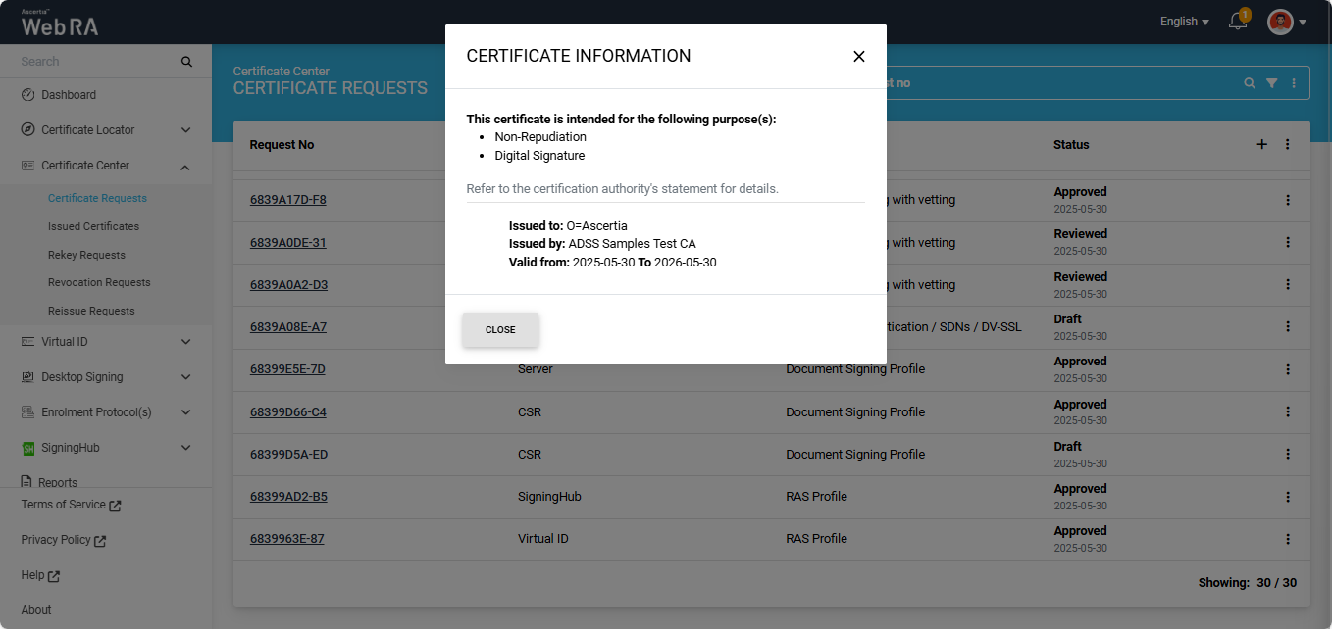
Task: Open request link 68399D66-C4
Action: 287,412
